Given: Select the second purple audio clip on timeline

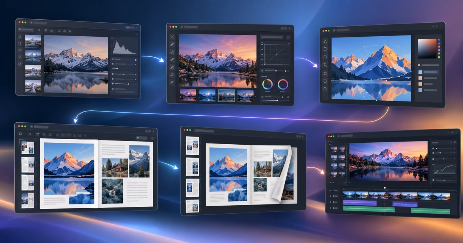Looking at the screenshot, I should click(405, 204).
